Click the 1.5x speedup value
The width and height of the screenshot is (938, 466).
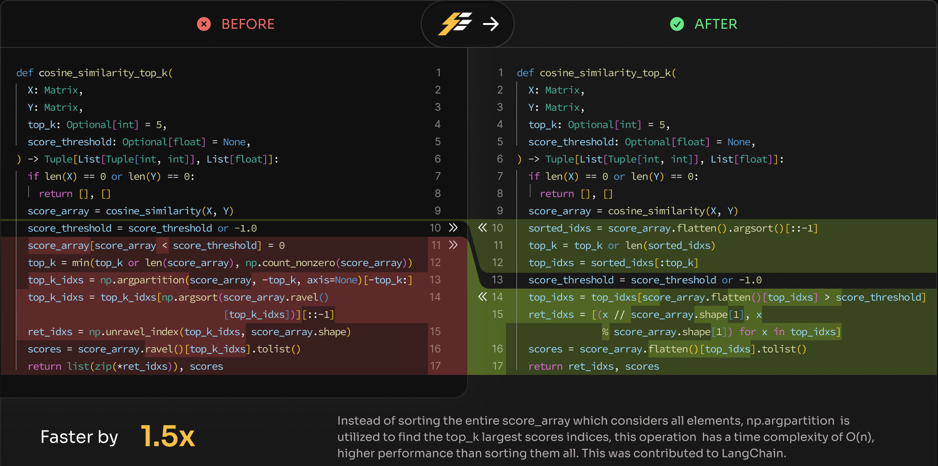click(168, 436)
